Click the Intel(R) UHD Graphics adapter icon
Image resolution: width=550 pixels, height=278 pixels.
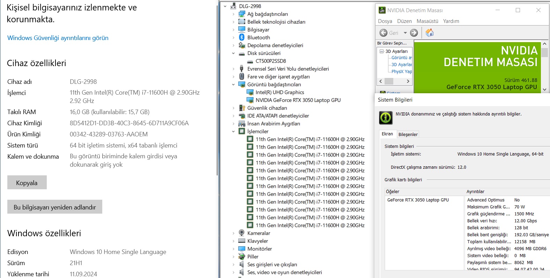(x=250, y=92)
